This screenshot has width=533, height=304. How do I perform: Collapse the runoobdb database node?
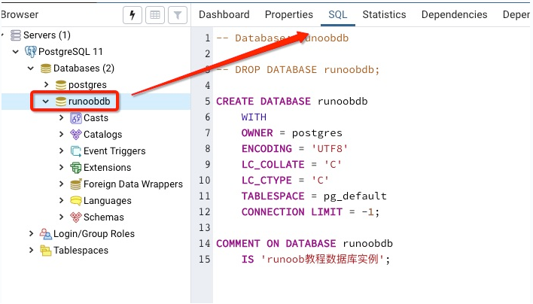[45, 102]
